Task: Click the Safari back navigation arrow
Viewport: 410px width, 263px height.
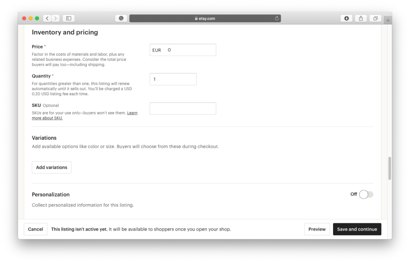Action: (x=47, y=18)
